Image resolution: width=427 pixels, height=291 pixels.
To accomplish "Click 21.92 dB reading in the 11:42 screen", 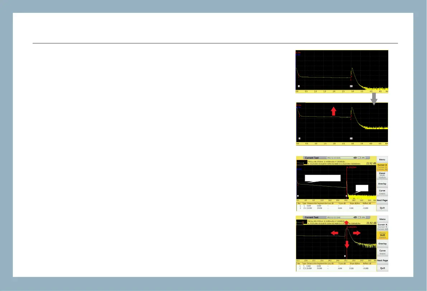I will [371, 223].
